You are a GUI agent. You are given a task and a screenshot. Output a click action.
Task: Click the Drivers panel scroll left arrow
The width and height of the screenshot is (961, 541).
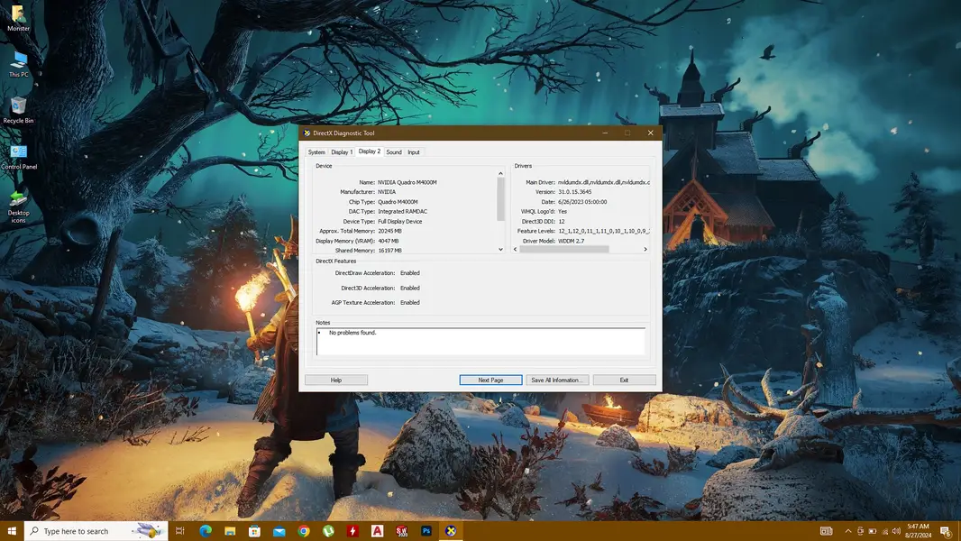coord(515,250)
